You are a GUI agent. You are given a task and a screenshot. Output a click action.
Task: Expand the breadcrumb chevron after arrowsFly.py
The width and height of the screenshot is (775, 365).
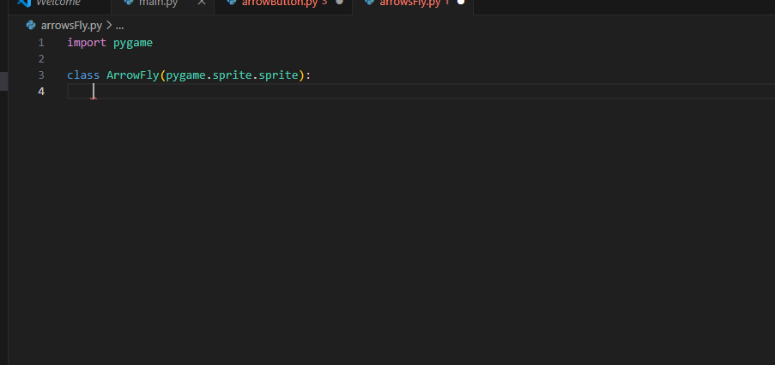pos(109,26)
